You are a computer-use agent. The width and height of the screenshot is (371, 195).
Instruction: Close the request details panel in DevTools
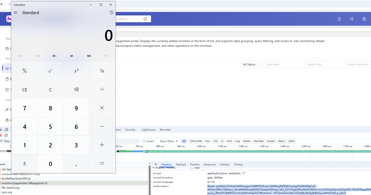pyautogui.click(x=156, y=165)
